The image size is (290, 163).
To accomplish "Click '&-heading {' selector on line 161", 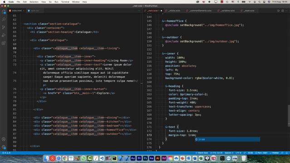I will [174, 86].
